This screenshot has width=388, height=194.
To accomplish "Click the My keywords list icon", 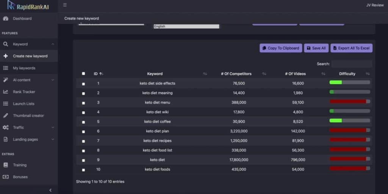I will pos(6,68).
